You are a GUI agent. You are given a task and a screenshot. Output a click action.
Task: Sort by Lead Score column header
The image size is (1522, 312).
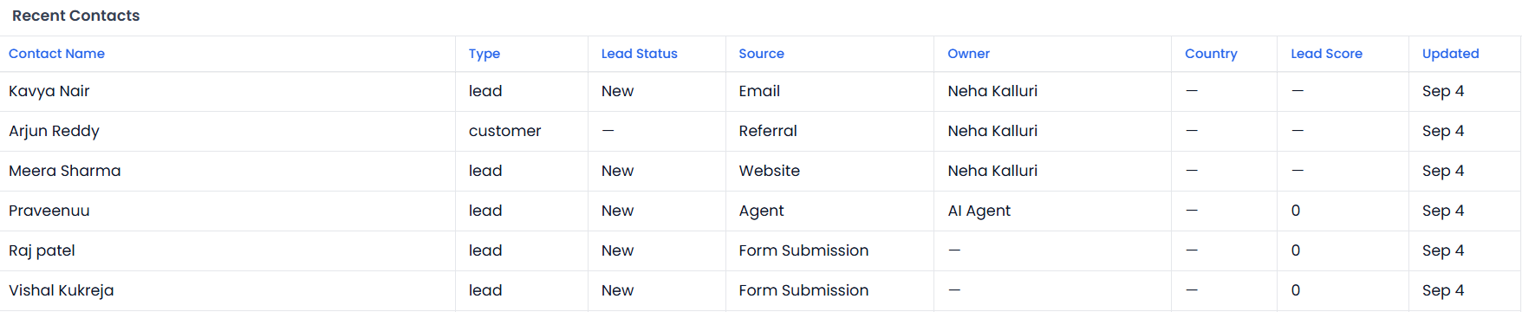(x=1326, y=54)
